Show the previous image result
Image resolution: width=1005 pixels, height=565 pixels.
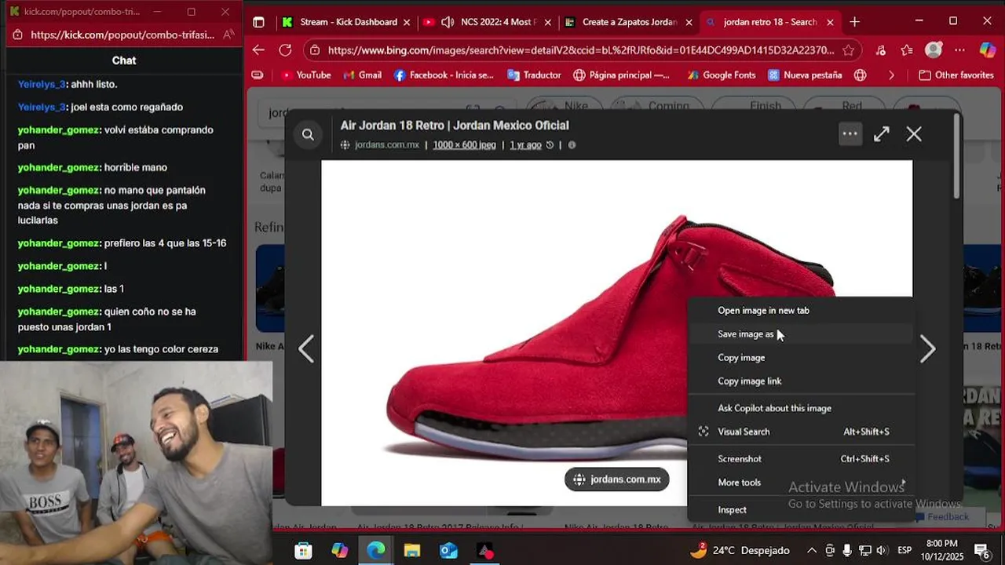tap(306, 349)
